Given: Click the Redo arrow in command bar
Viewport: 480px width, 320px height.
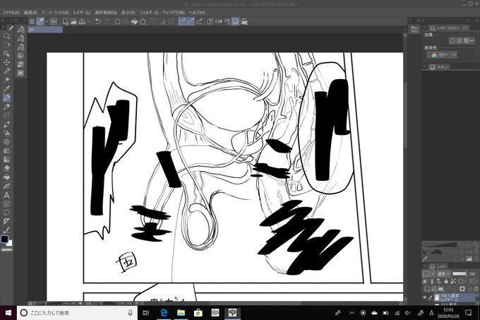Looking at the screenshot, I should tap(106, 21).
